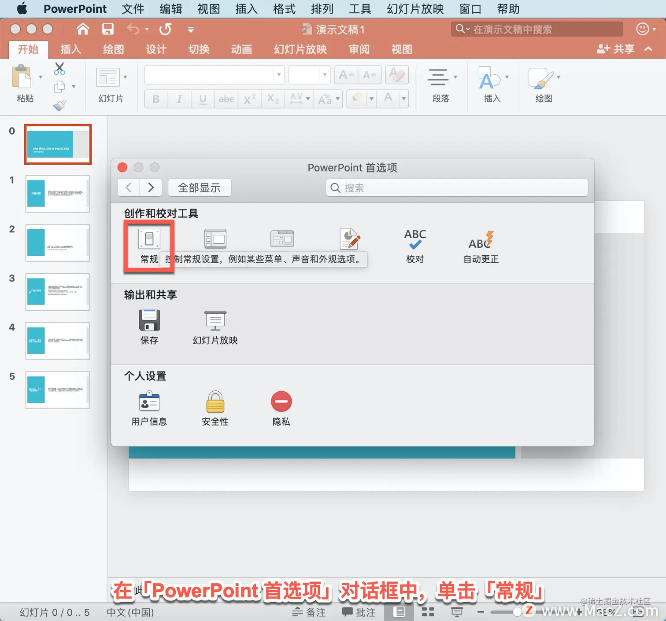Screen dimensions: 666x621
Task: Open the Ribbon and toolbar preferences icon
Action: coord(282,239)
